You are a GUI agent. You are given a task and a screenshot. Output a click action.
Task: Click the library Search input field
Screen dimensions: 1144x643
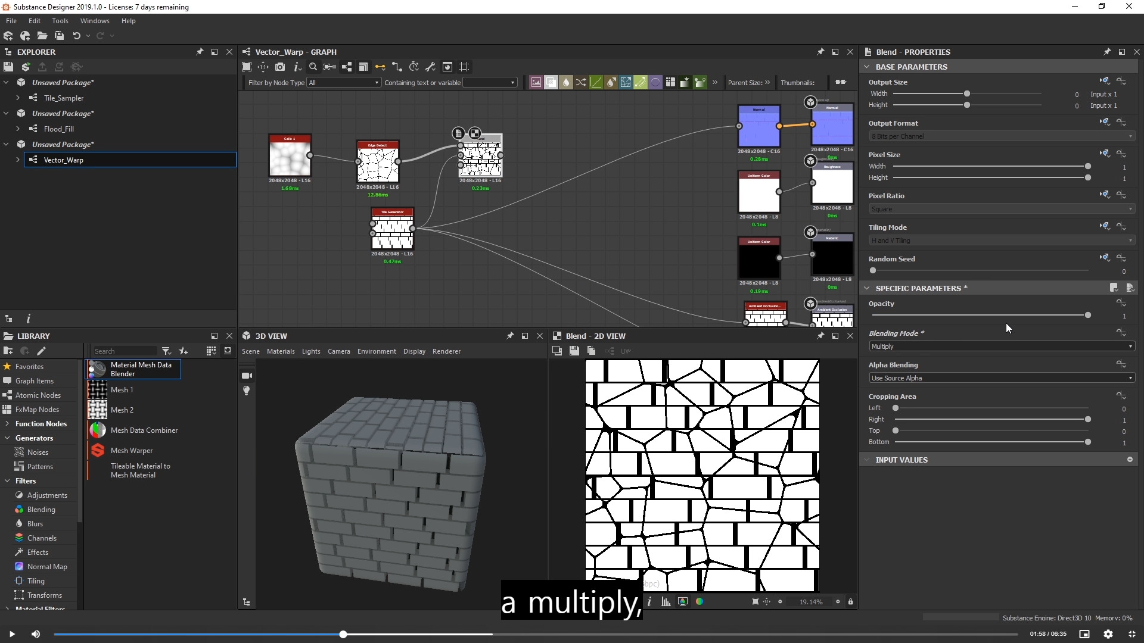pos(124,351)
